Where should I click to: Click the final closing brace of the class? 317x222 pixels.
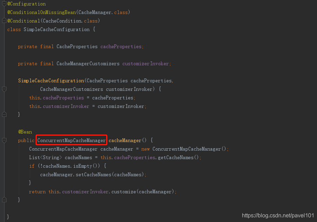click(8, 217)
